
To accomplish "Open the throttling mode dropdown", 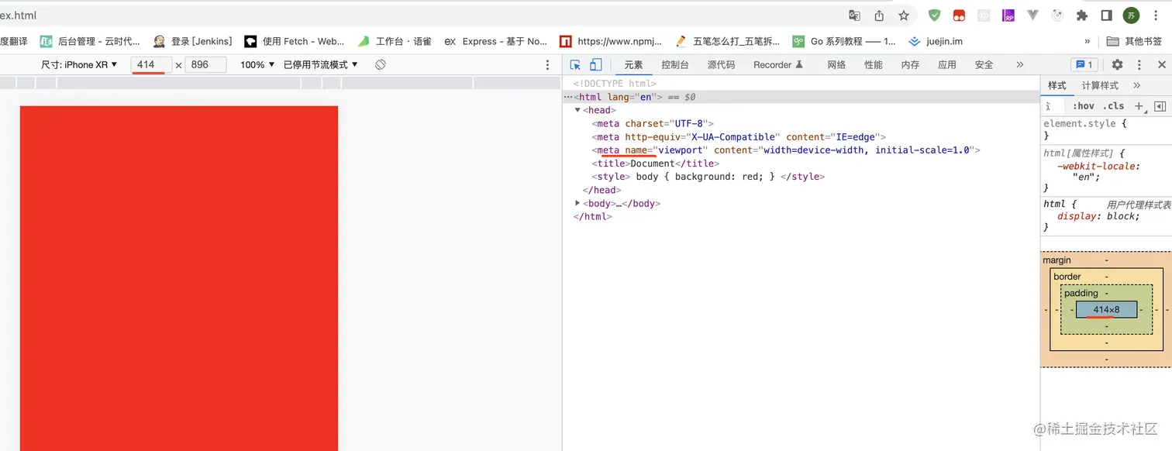I will pyautogui.click(x=321, y=65).
